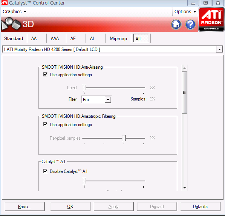Expand the ATI Mobility Radeon HD 4200 display list
The image size is (225, 216).
[219, 49]
